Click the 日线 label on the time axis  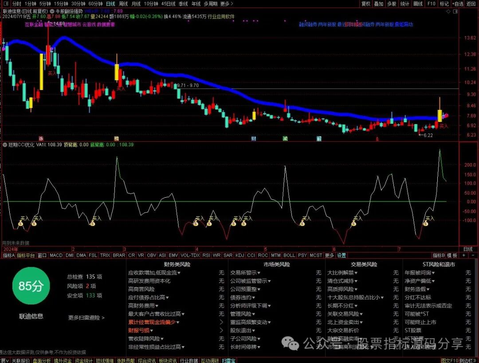pos(468,249)
